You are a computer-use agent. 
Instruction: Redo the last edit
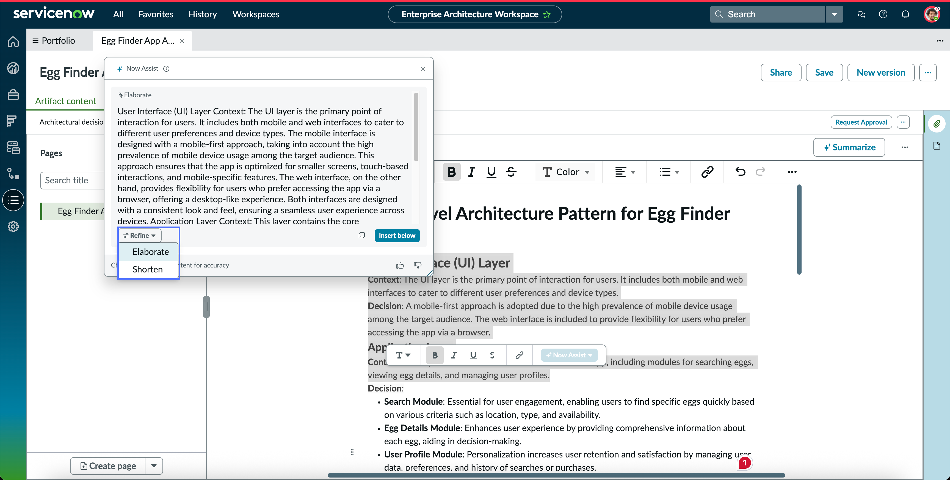pos(760,172)
